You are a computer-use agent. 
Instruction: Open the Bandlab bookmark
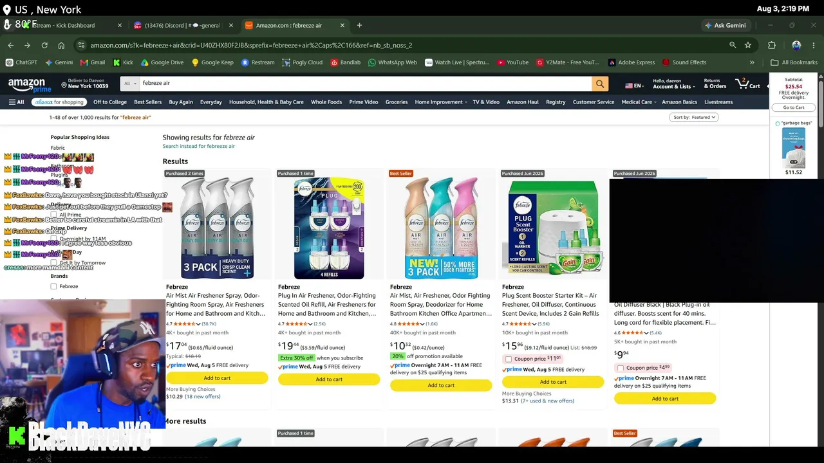point(346,62)
